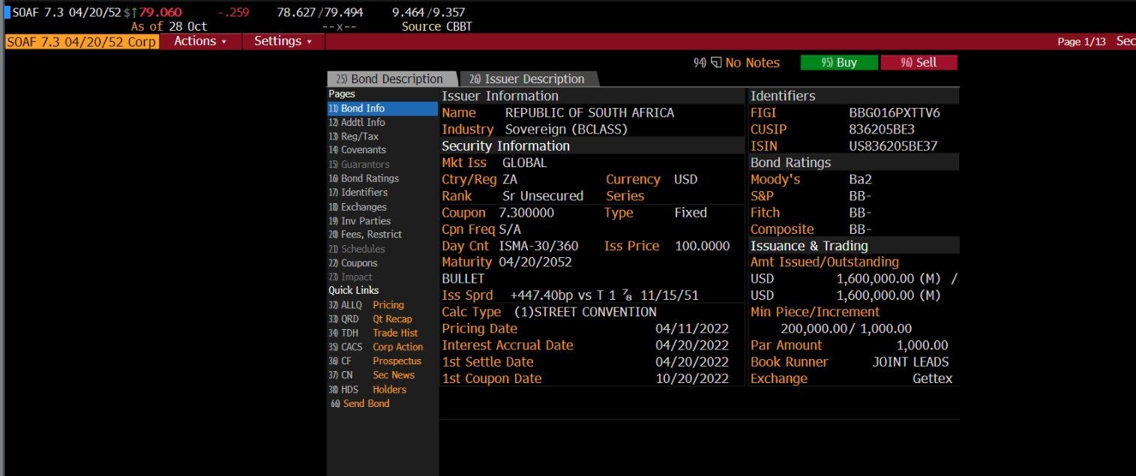Select the Bond Info page
The height and width of the screenshot is (476, 1136).
(382, 109)
